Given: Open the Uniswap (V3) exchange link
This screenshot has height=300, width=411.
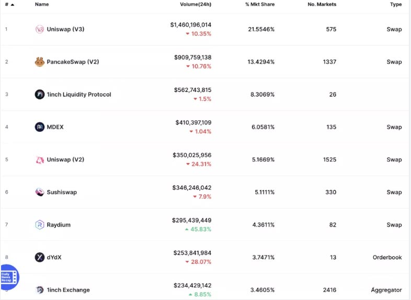Looking at the screenshot, I should [65, 29].
